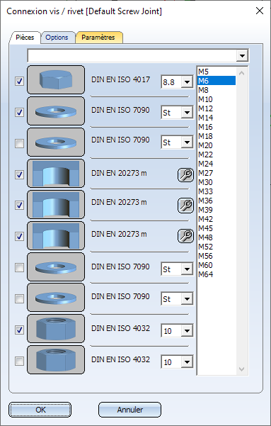Open the St dropdown of the second ISO 7090 row
This screenshot has height=426, width=271.
point(187,142)
